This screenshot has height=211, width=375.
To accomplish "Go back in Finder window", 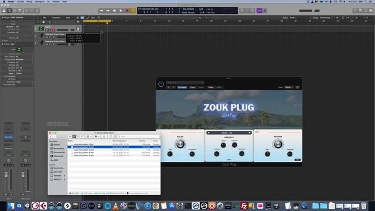I will point(51,137).
